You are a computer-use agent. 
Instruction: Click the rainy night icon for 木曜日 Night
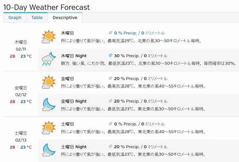pos(49,60)
